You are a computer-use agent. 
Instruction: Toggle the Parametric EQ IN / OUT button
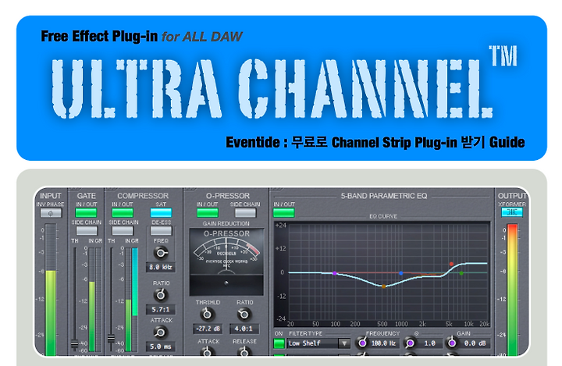[284, 213]
